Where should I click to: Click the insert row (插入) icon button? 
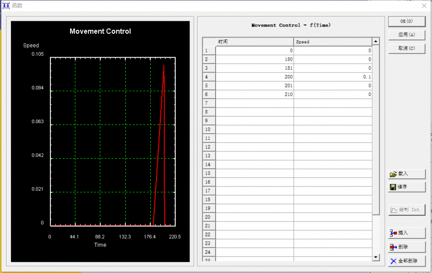[x=393, y=233]
